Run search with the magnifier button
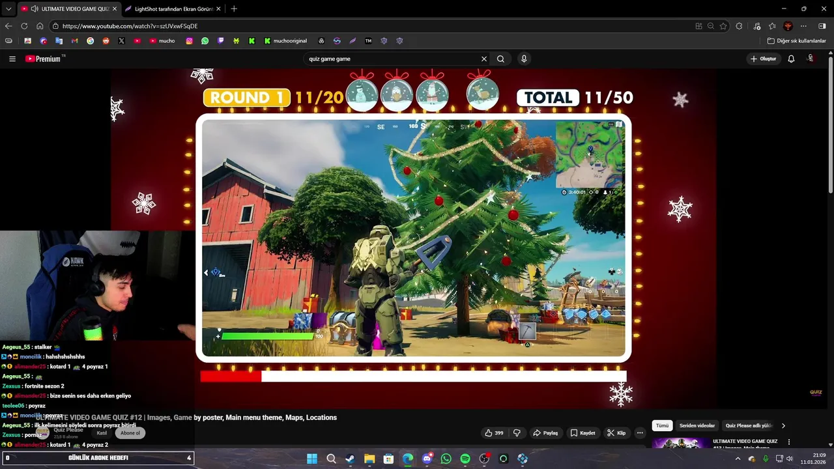The image size is (834, 469). pyautogui.click(x=500, y=59)
